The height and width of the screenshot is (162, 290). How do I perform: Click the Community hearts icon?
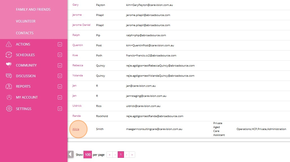[9, 65]
